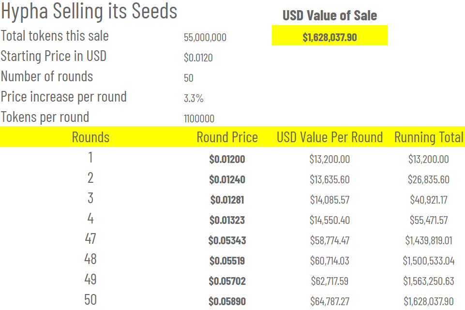The height and width of the screenshot is (310, 465).
Task: Click the Round Price column header
Action: [x=227, y=137]
